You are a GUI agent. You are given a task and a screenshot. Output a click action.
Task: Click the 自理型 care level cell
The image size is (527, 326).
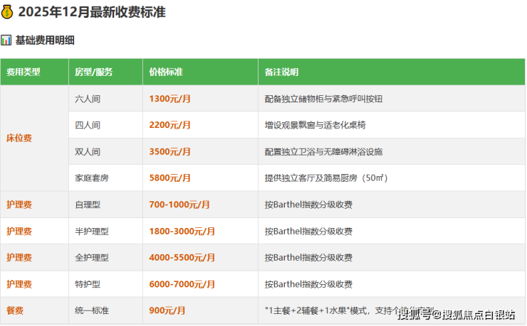point(88,205)
